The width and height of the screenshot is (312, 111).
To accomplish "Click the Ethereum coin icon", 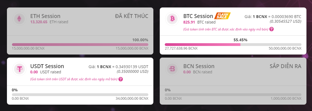I will [x=19, y=19].
